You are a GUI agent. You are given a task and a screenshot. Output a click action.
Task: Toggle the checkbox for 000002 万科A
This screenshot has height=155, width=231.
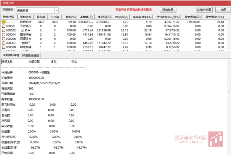pyautogui.click(x=3, y=30)
